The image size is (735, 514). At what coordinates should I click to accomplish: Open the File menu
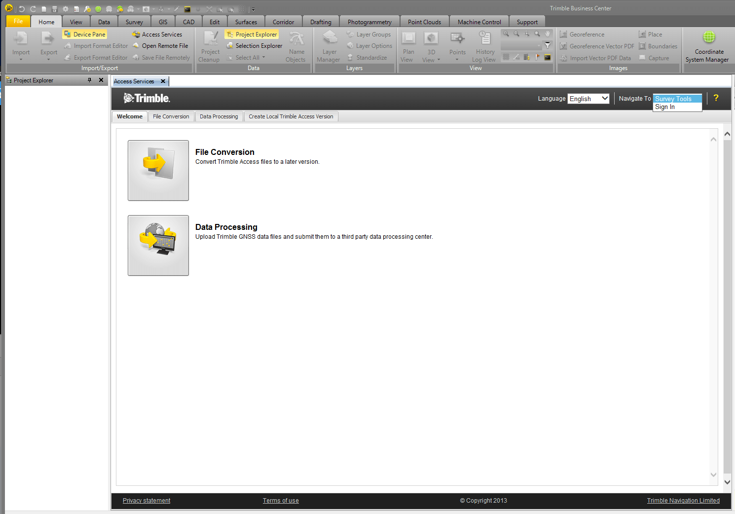[x=18, y=21]
